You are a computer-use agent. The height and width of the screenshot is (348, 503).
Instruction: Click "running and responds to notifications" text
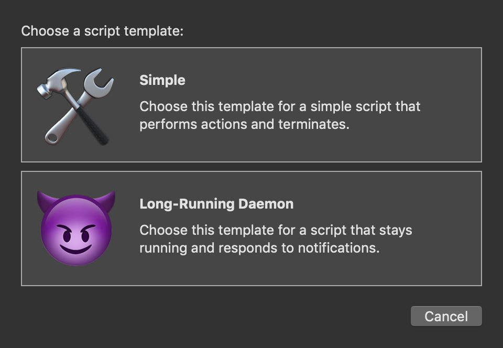click(259, 248)
